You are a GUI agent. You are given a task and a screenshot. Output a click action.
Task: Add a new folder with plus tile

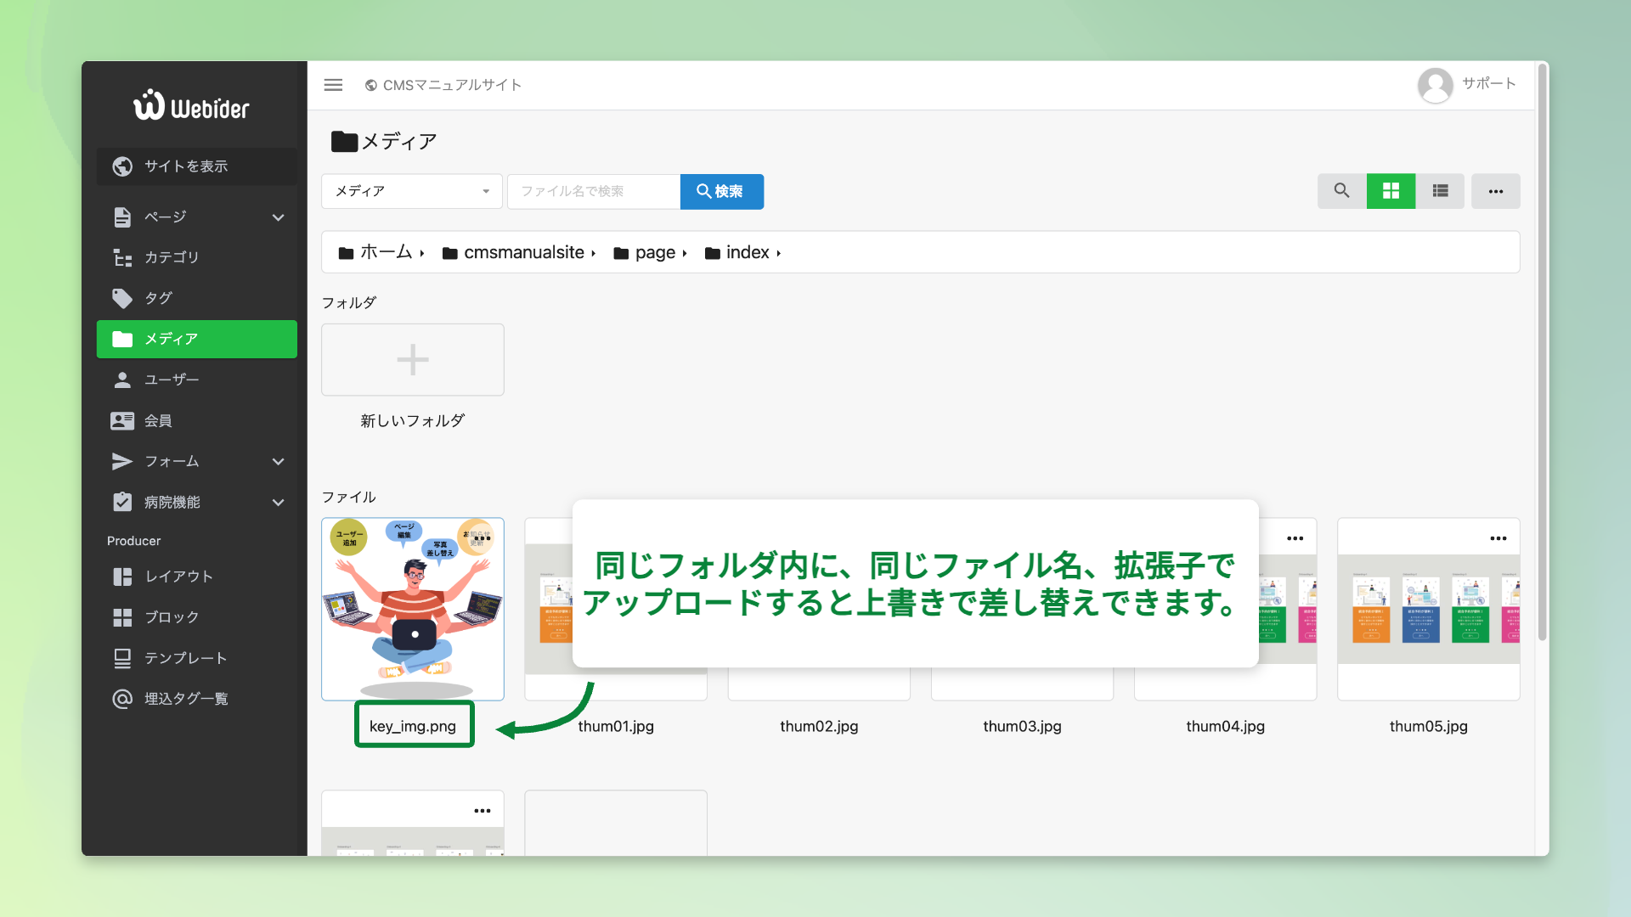coord(413,360)
